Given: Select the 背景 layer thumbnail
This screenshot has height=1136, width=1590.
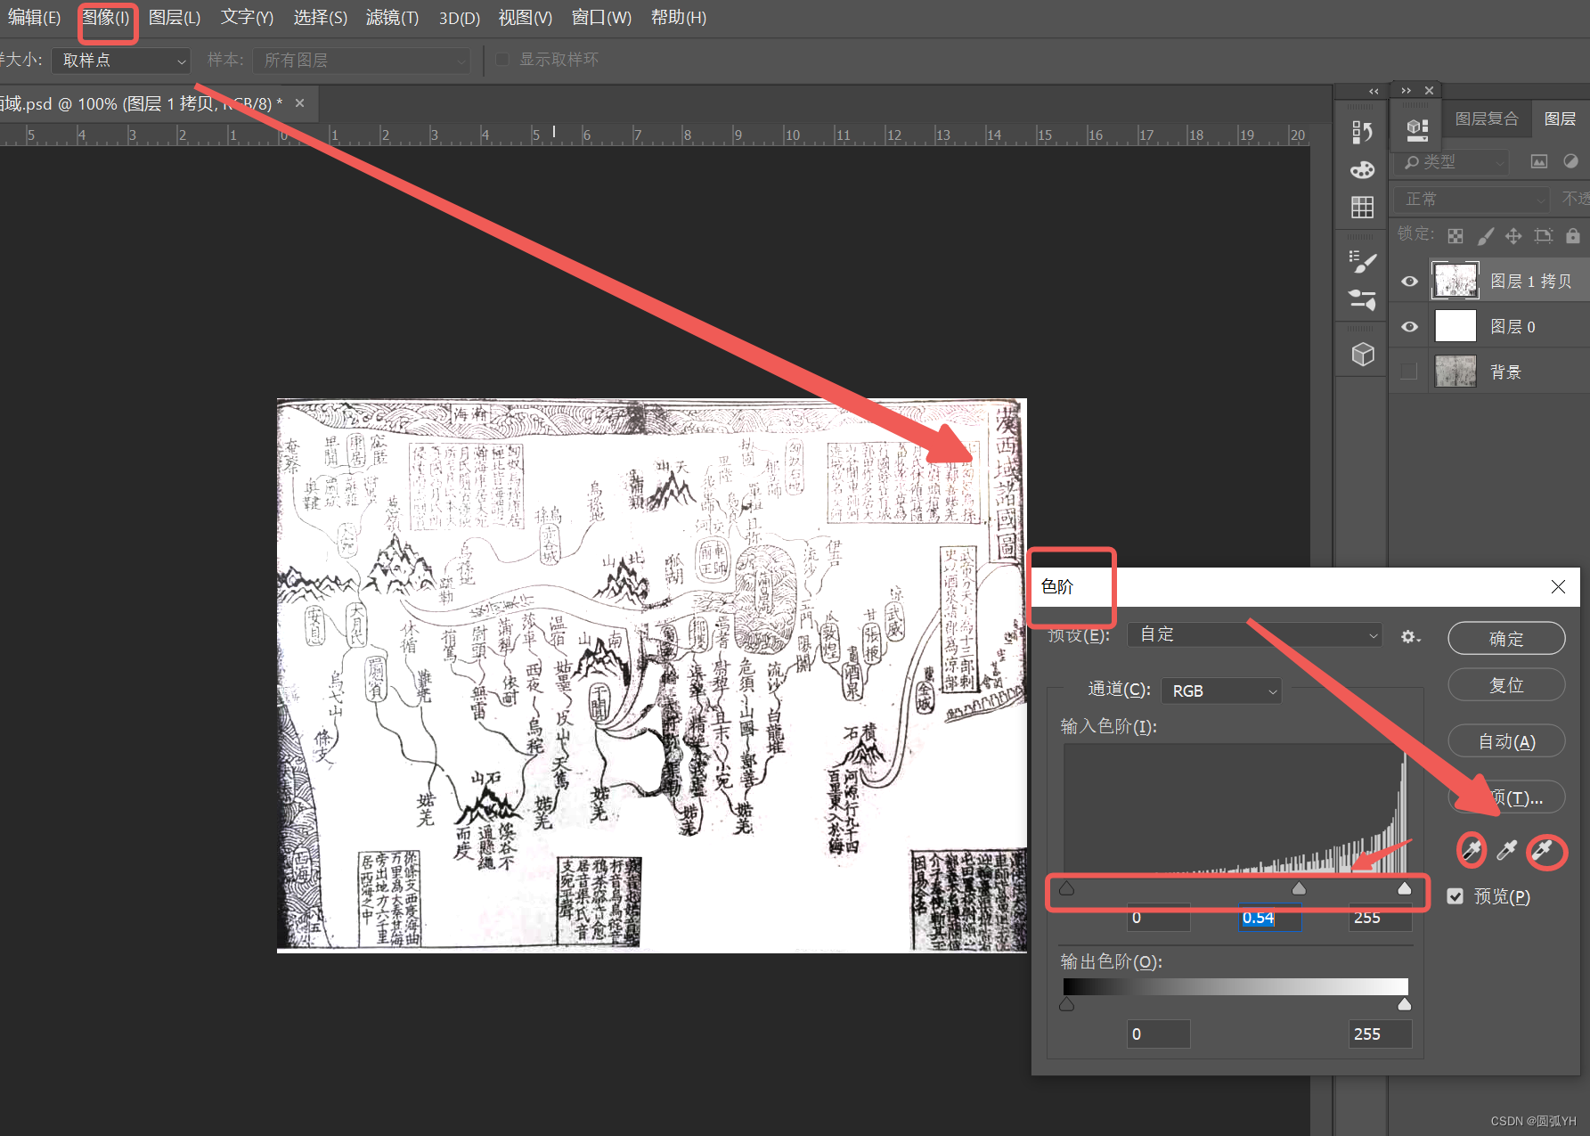Looking at the screenshot, I should [1455, 372].
